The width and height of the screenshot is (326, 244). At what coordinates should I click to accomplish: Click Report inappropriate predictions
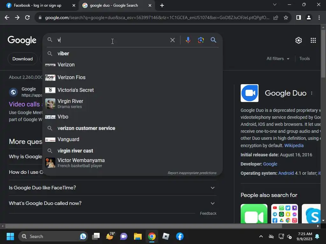192,173
